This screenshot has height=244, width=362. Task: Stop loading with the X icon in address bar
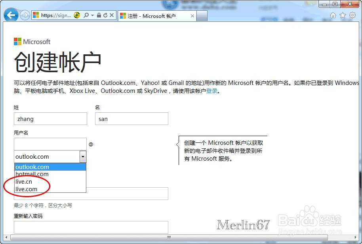[112, 15]
